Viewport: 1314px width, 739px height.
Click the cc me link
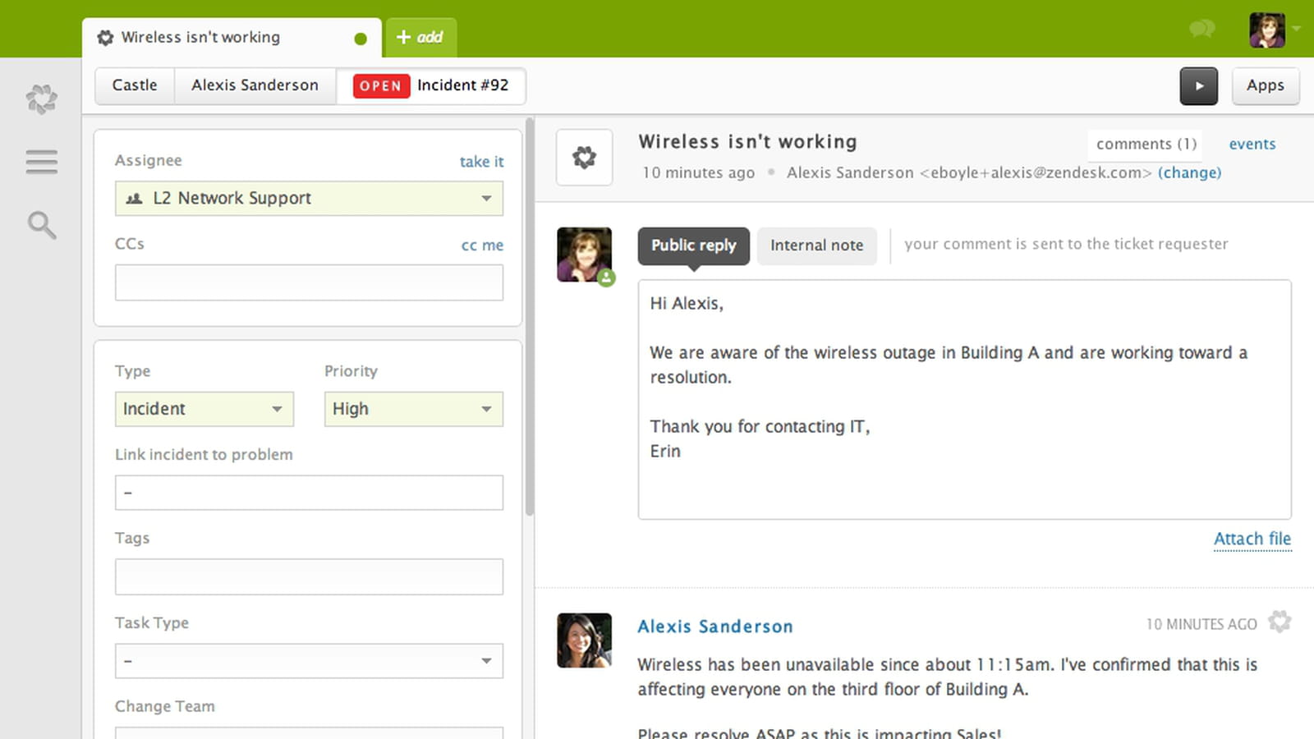[482, 245]
